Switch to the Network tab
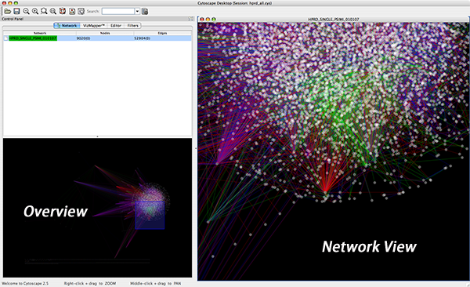This screenshot has height=287, width=470. tap(67, 26)
